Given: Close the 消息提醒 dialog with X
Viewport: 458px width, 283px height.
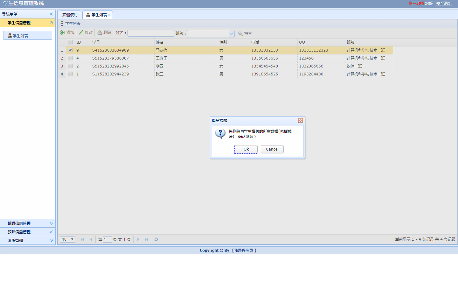Looking at the screenshot, I should click(x=301, y=121).
